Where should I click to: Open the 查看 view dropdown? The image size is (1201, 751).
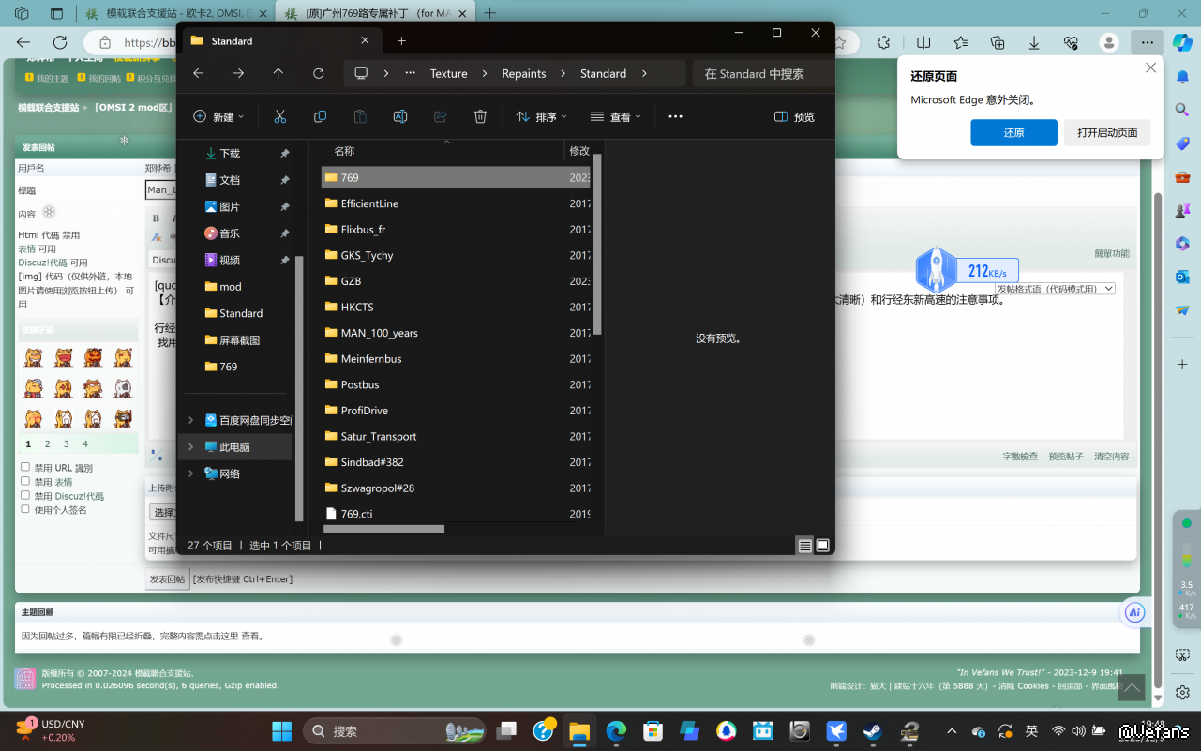(616, 117)
